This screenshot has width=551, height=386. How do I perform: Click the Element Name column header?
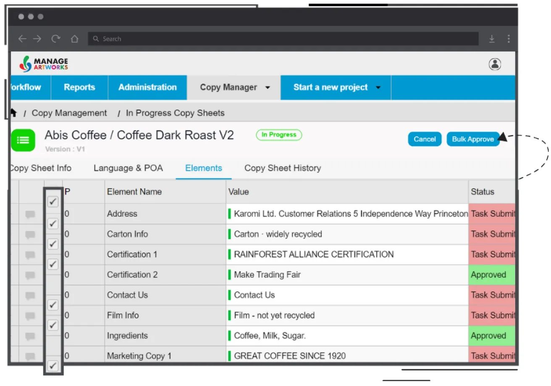(x=165, y=192)
